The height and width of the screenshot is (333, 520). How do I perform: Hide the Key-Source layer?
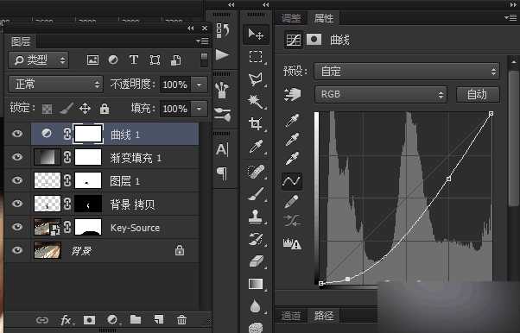coord(17,227)
